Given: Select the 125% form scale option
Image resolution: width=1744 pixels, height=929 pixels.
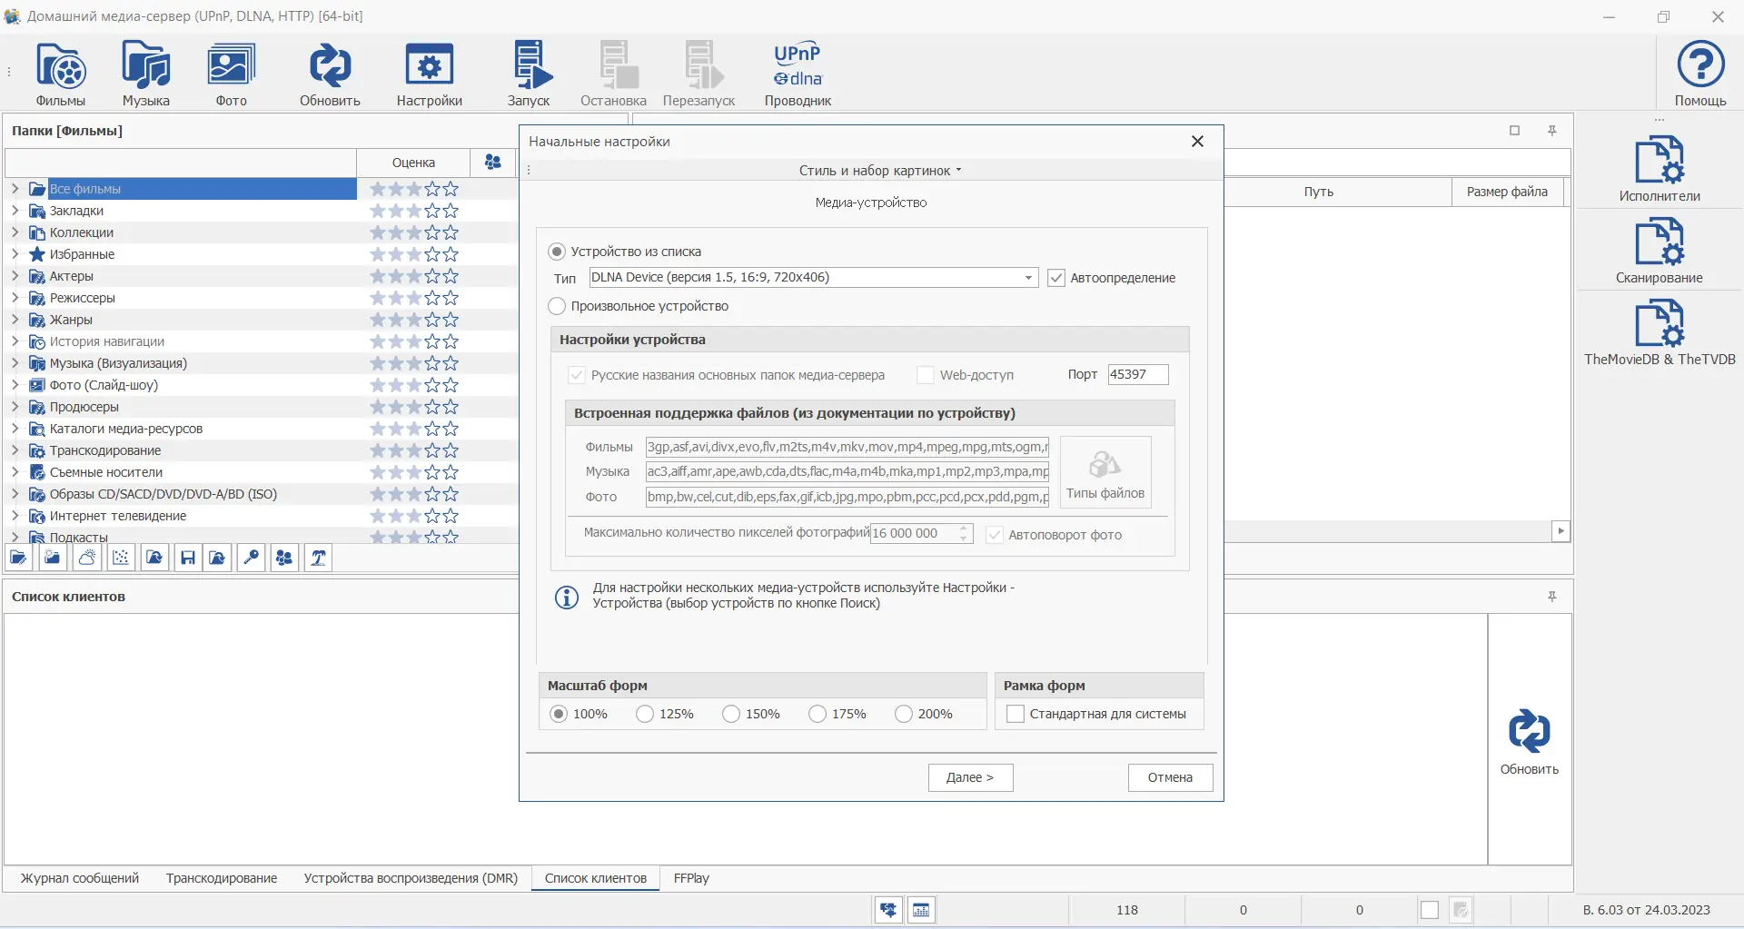Looking at the screenshot, I should click(x=645, y=714).
